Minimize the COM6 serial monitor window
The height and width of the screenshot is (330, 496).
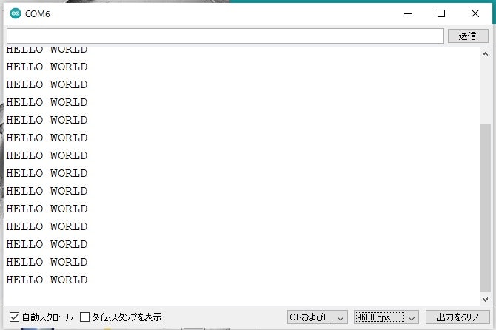point(408,13)
